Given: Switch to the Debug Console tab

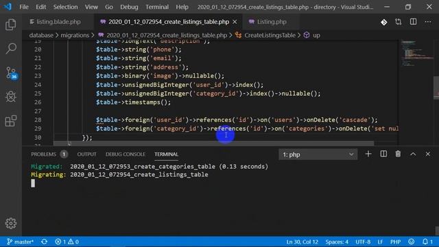Looking at the screenshot, I should (x=125, y=154).
